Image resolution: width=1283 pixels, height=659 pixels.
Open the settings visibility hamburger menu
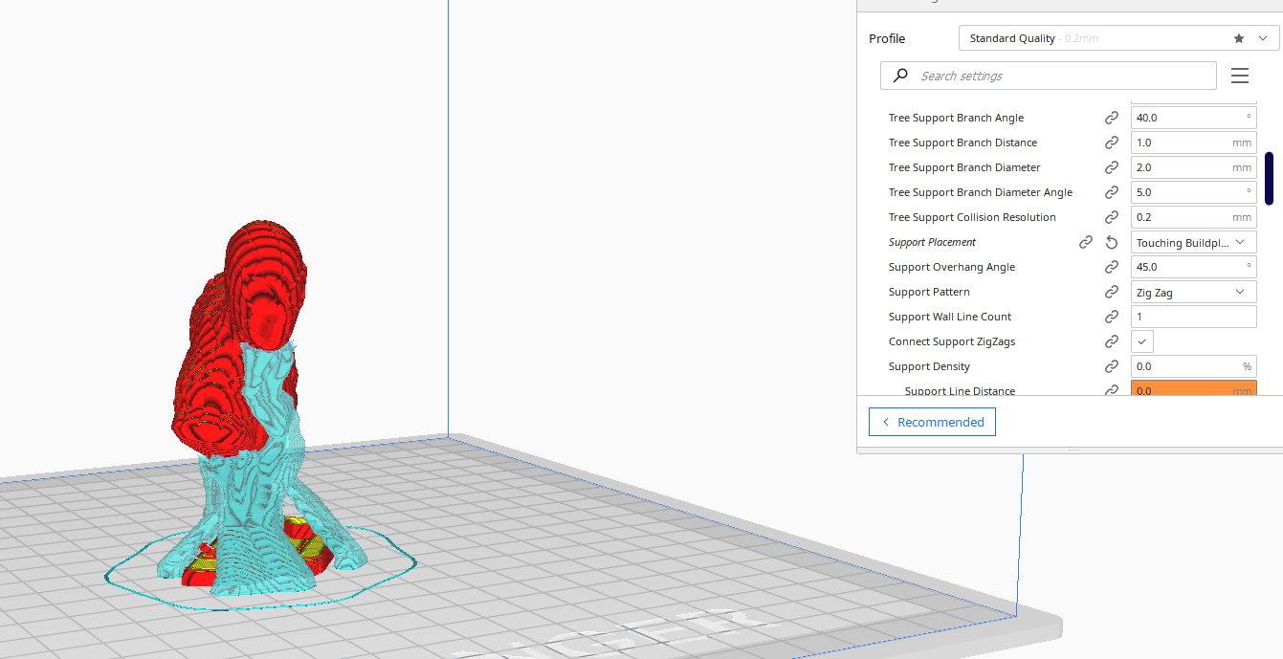coord(1240,76)
